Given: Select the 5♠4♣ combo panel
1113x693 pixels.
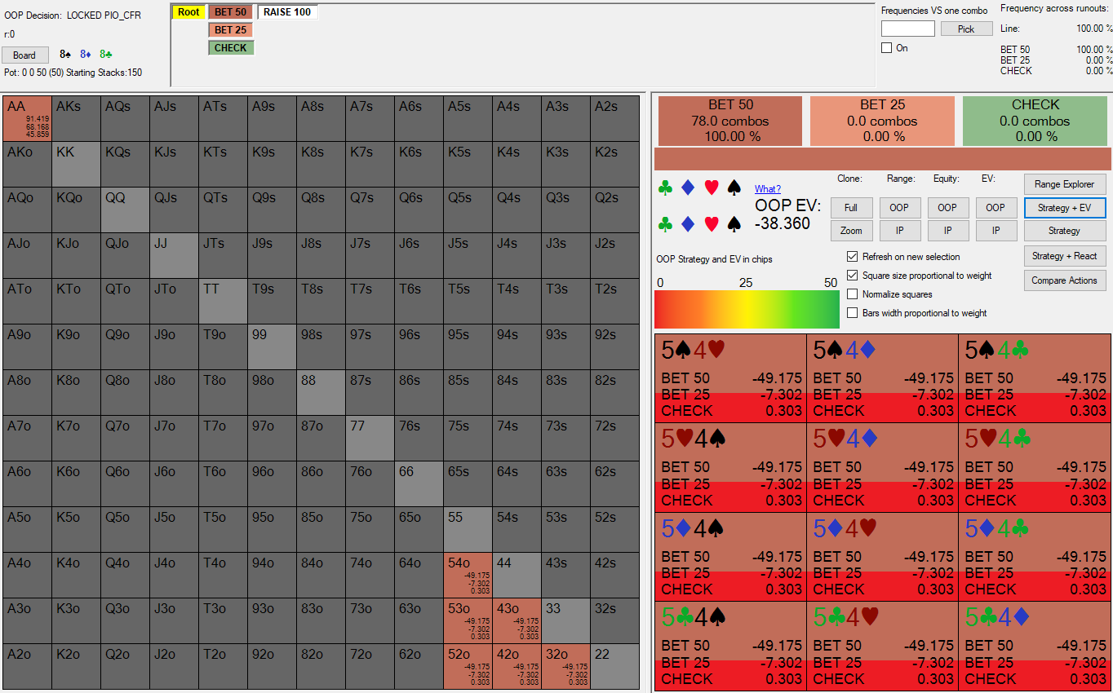Looking at the screenshot, I should (x=1035, y=378).
